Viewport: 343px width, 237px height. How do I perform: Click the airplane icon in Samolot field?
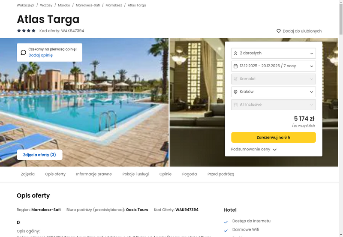point(235,79)
